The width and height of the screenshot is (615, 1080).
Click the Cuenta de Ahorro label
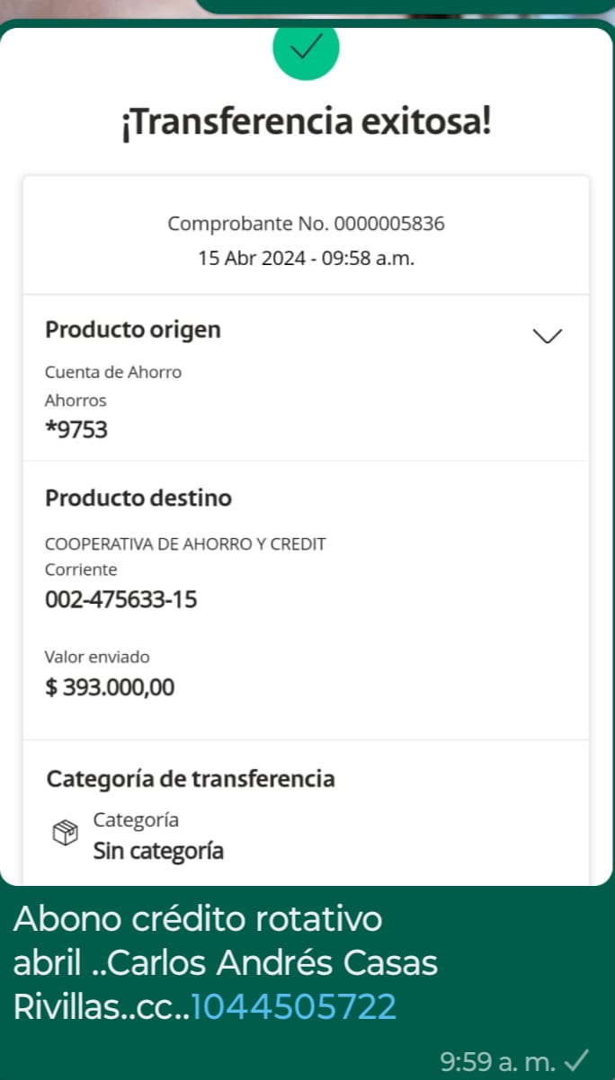click(113, 372)
